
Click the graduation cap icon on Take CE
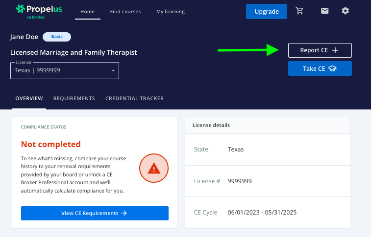coord(332,69)
